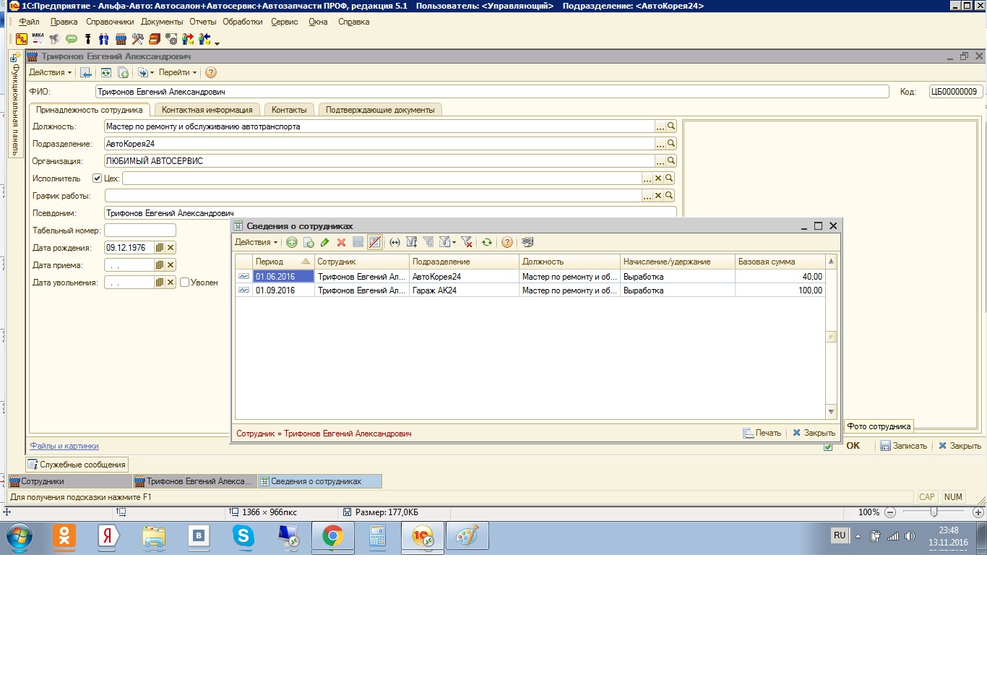Screen dimensions: 987x698
Task: Click the НАКЛ invoice icon in main toolbar
Action: tap(38, 39)
